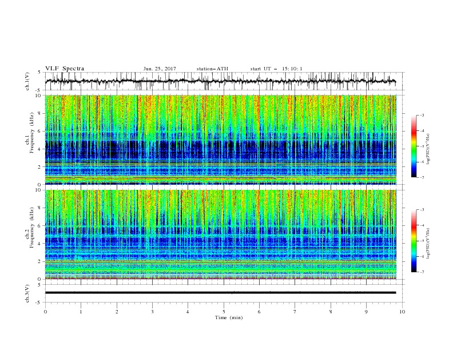Select the "start UT = 15:10:1" text

click(x=276, y=69)
